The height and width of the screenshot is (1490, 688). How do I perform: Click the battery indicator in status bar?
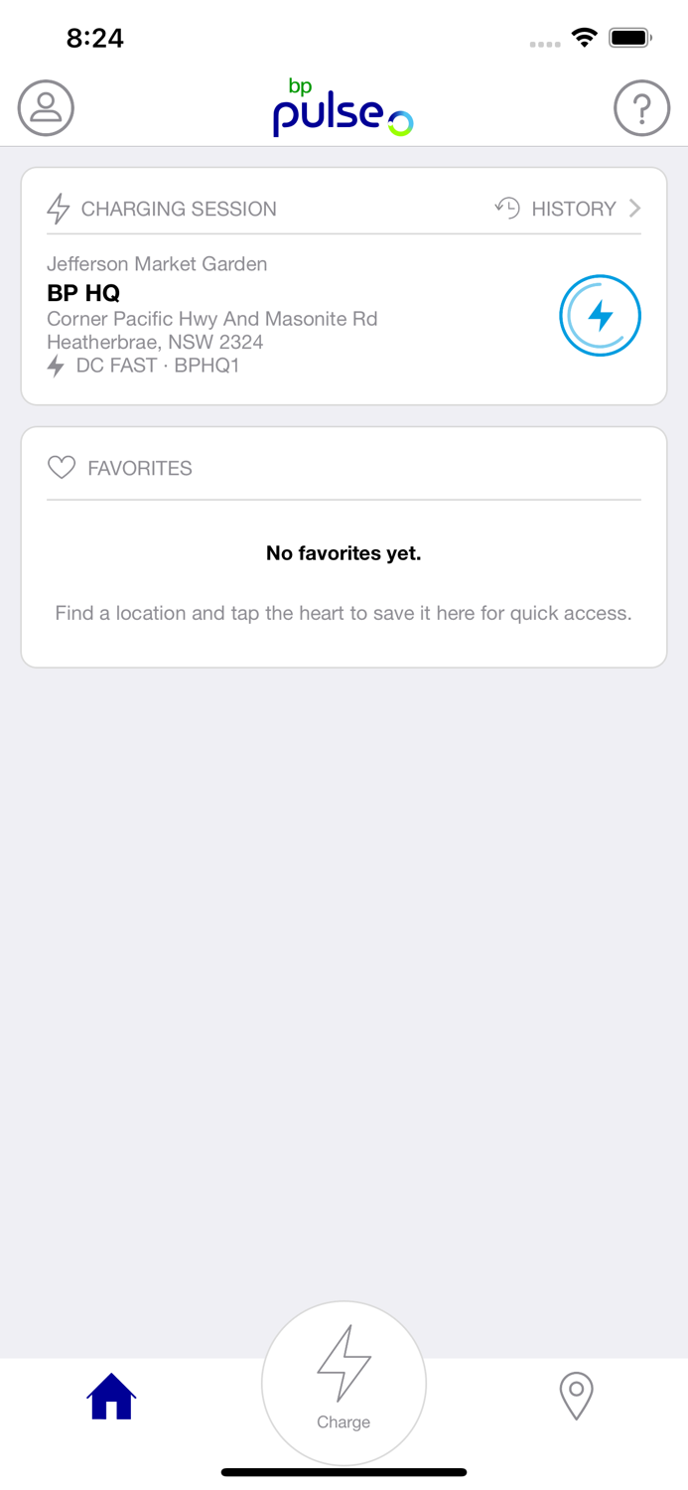pyautogui.click(x=629, y=38)
